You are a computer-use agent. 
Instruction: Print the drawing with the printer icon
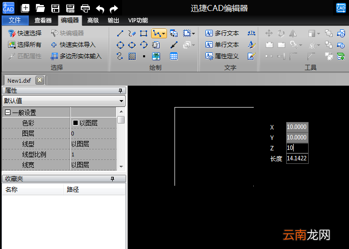85,8
